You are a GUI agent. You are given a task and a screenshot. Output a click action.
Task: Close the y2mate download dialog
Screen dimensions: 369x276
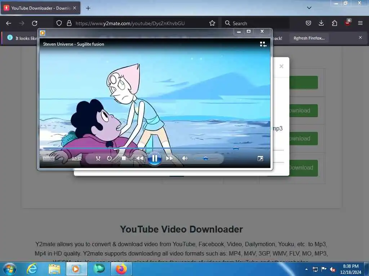coord(281,66)
